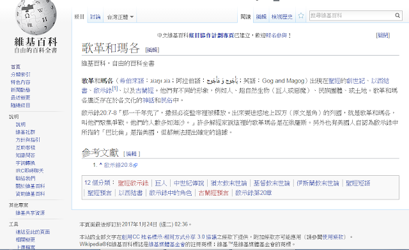Open 聯絡我們 in the sidebar
This screenshot has width=409, height=250.
tap(26, 178)
